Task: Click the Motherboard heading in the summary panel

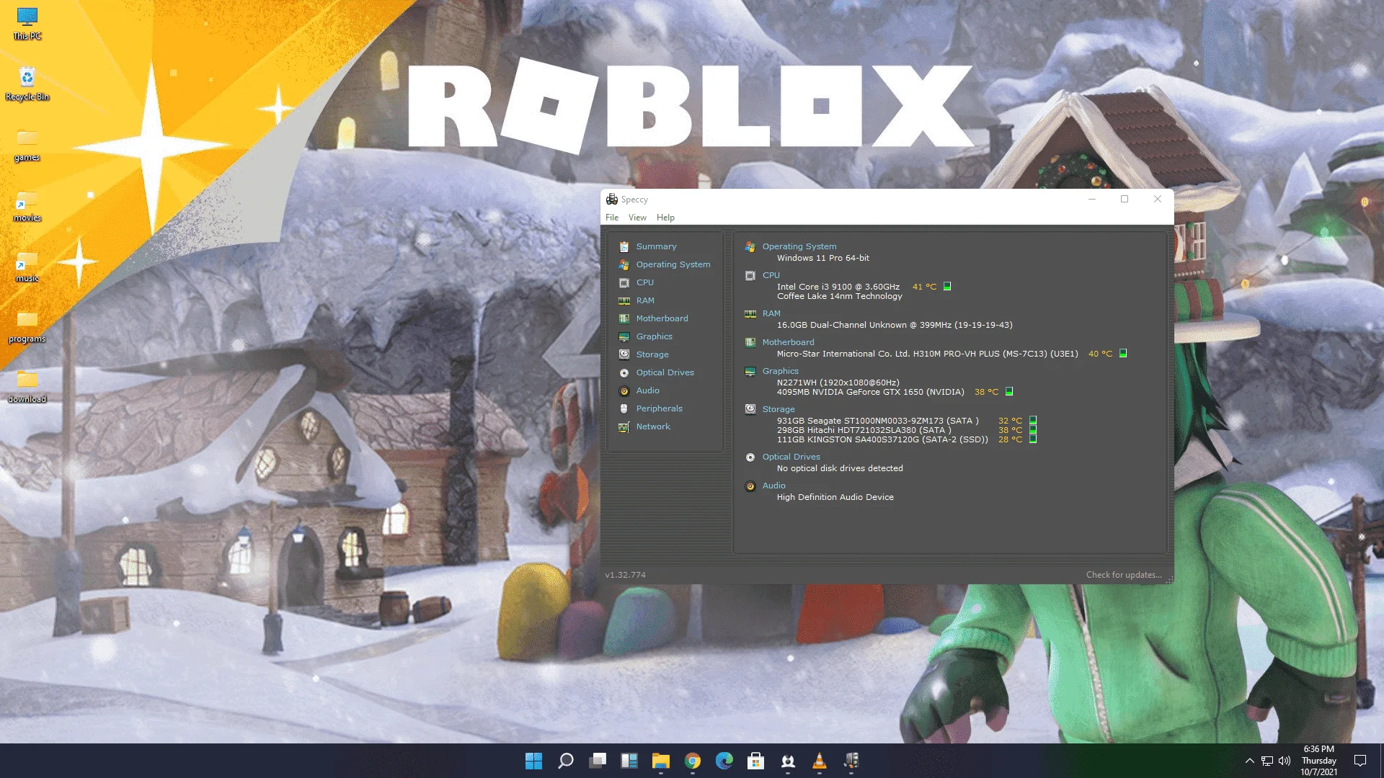Action: tap(788, 342)
